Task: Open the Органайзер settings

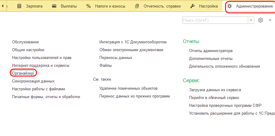Action: pyautogui.click(x=23, y=73)
